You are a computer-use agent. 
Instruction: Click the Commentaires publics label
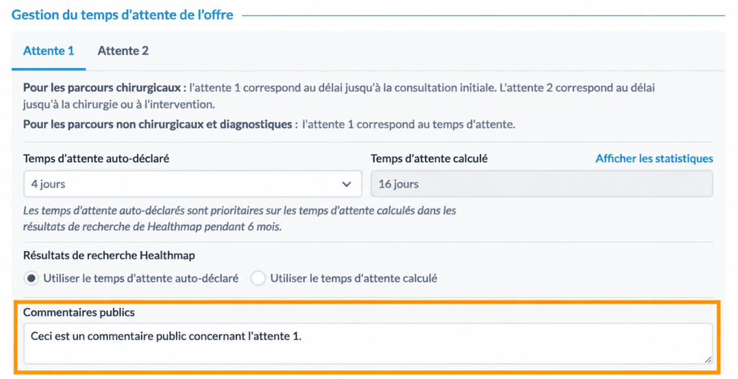(79, 313)
